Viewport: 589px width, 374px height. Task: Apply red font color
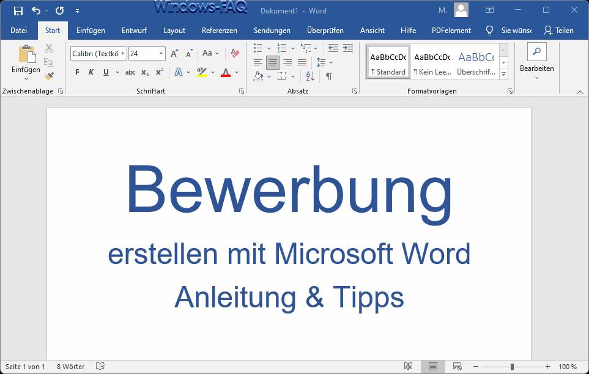(x=225, y=72)
